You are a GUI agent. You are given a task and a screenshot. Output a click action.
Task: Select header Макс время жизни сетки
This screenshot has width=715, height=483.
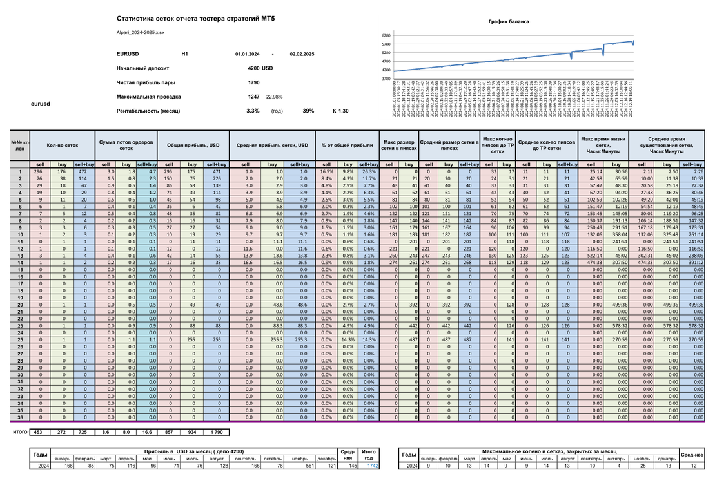pos(603,146)
